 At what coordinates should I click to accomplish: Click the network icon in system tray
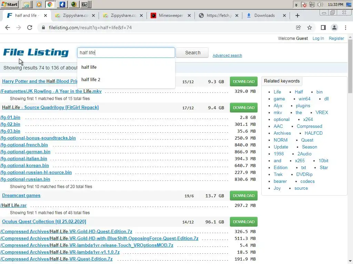tap(312, 4)
